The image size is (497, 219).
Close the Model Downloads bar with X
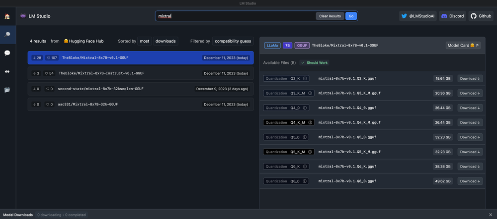coord(491,215)
